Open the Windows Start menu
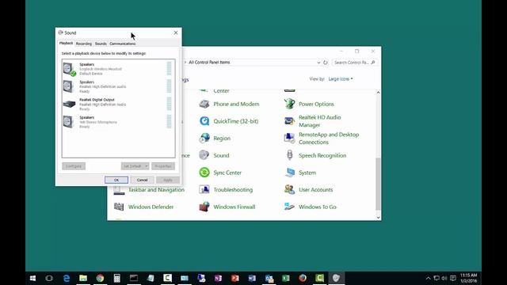Image resolution: width=507 pixels, height=285 pixels. click(32, 278)
